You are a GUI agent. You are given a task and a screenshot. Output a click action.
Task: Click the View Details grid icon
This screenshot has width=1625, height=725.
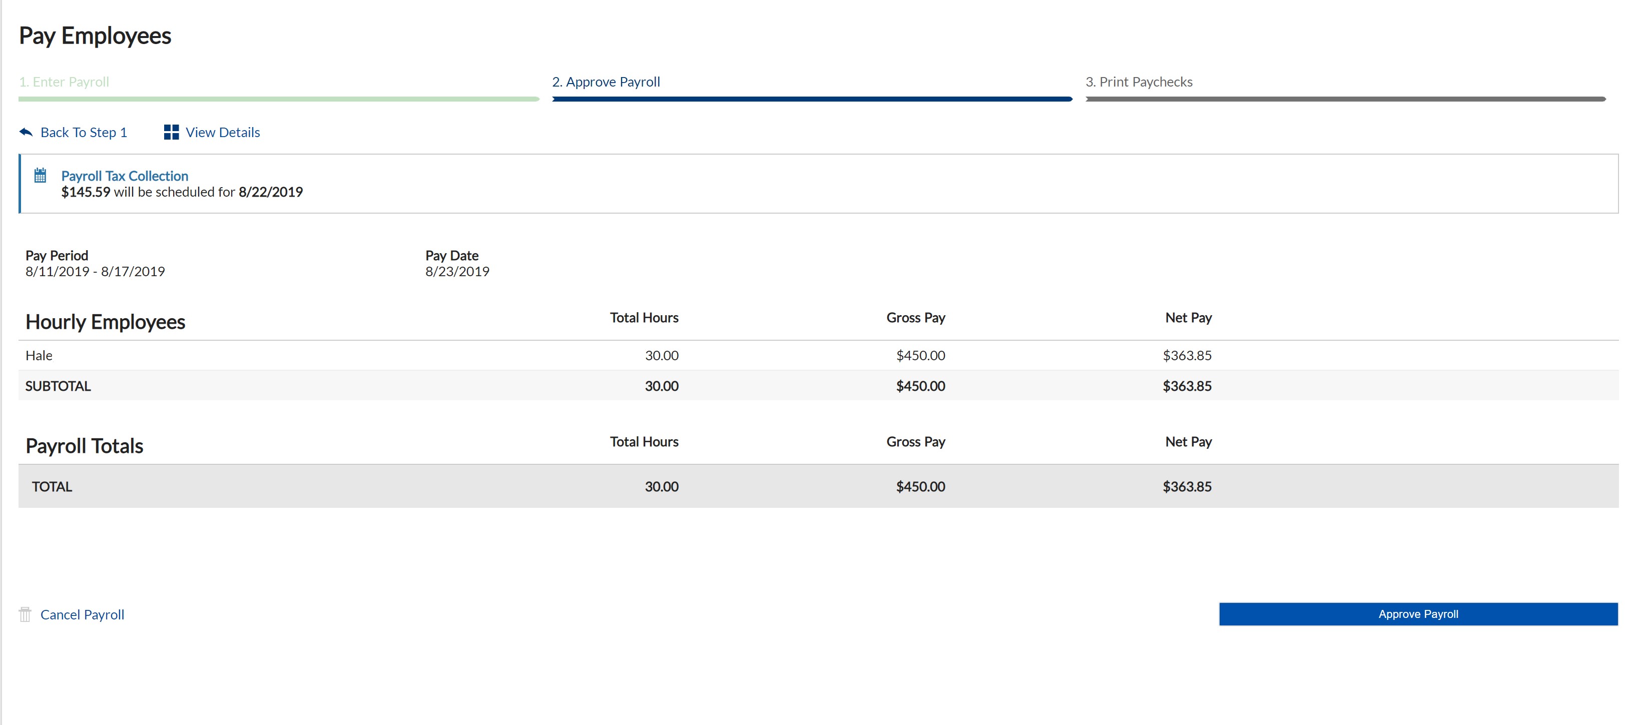point(171,133)
